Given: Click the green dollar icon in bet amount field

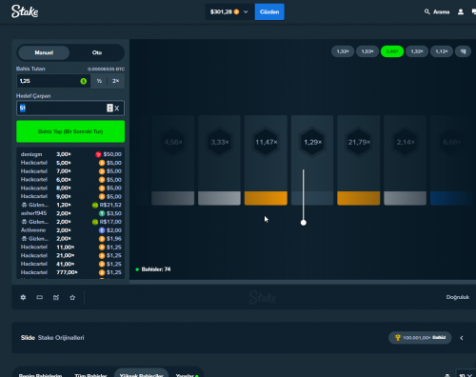Looking at the screenshot, I should (x=84, y=81).
